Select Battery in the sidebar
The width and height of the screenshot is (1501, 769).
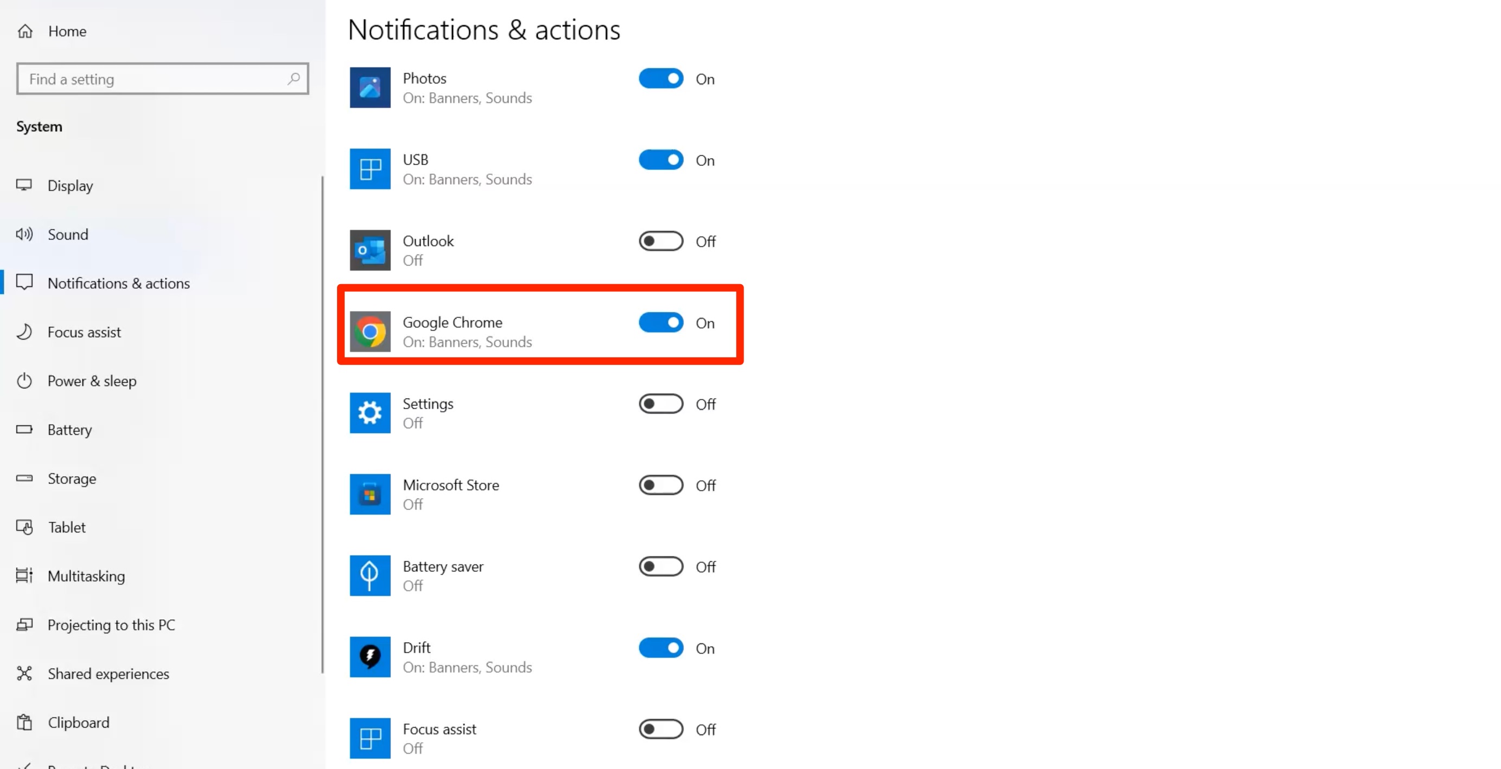tap(70, 430)
